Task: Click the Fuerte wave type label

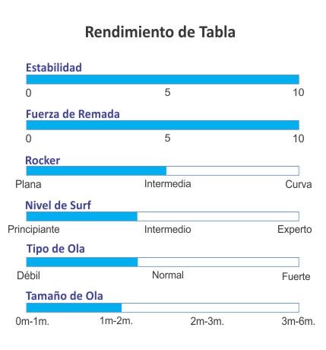Action: pos(296,276)
